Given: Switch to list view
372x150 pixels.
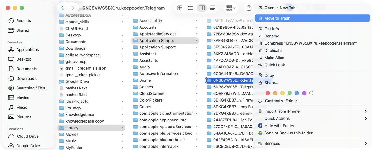Looking at the screenshot, I should pyautogui.click(x=191, y=8).
